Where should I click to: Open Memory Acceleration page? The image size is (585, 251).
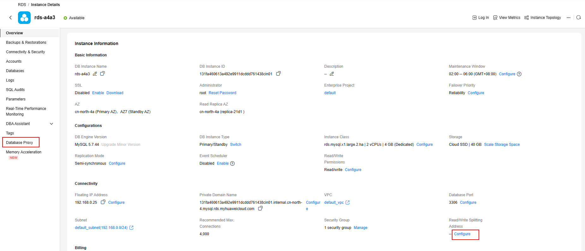[x=24, y=152]
